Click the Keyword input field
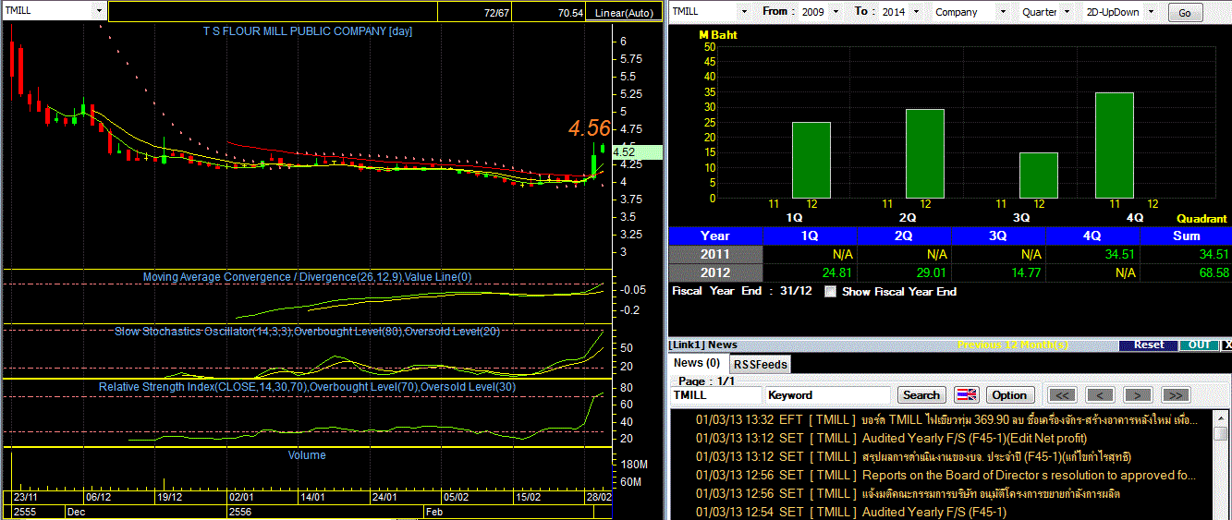The image size is (1232, 520). 827,394
